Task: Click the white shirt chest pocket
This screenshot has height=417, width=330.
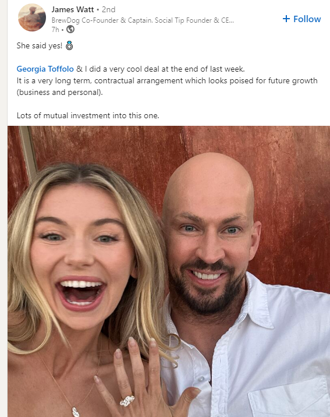Action: tap(290, 396)
